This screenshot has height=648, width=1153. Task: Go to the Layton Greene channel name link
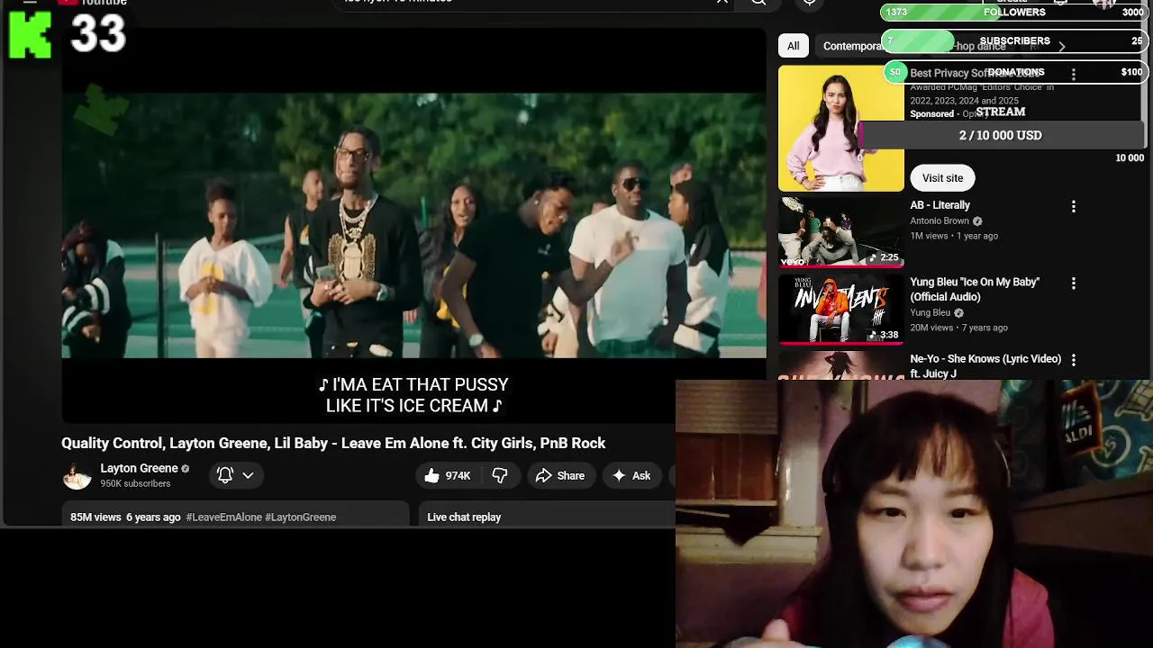pyautogui.click(x=139, y=468)
